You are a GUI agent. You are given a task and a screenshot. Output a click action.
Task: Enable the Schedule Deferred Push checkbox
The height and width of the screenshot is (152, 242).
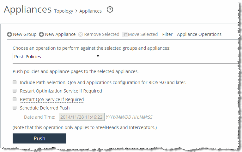(15, 108)
